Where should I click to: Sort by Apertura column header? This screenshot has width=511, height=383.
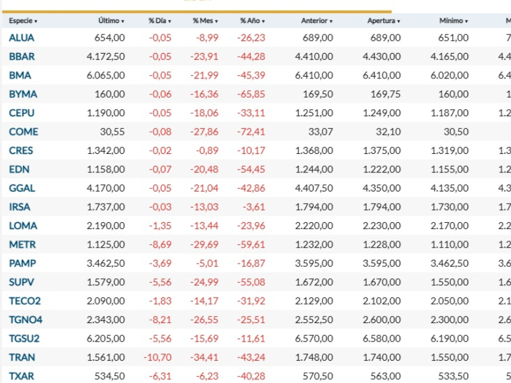coord(384,21)
